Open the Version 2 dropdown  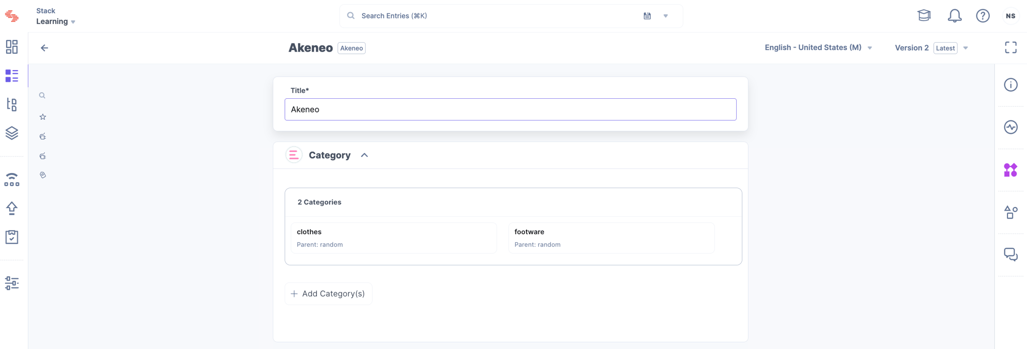(931, 48)
